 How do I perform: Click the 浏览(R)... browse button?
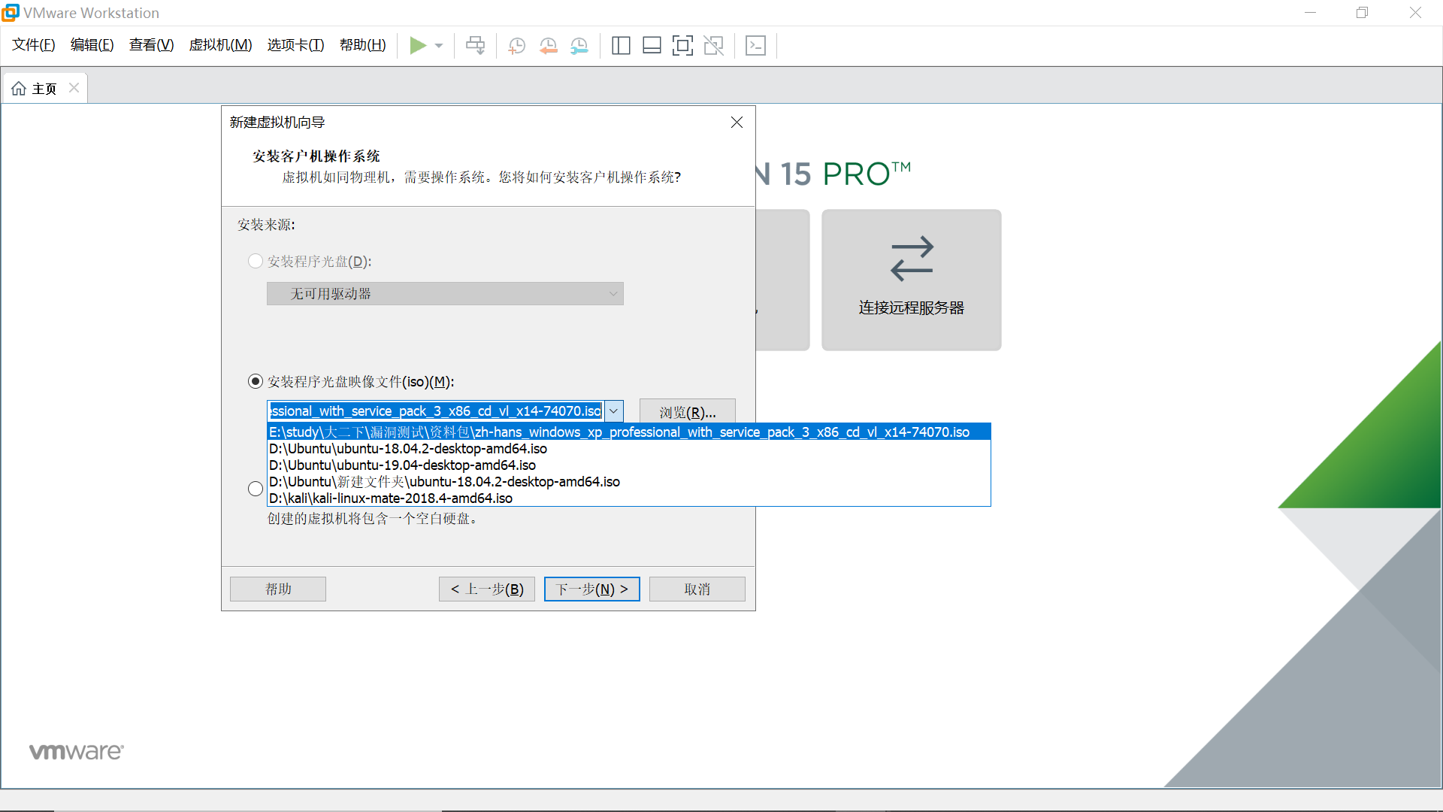687,412
